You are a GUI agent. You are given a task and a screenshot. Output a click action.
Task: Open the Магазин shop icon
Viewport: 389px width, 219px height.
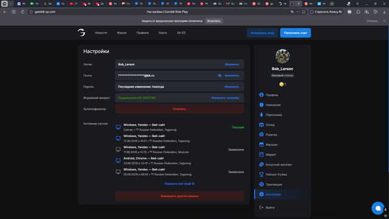(261, 145)
